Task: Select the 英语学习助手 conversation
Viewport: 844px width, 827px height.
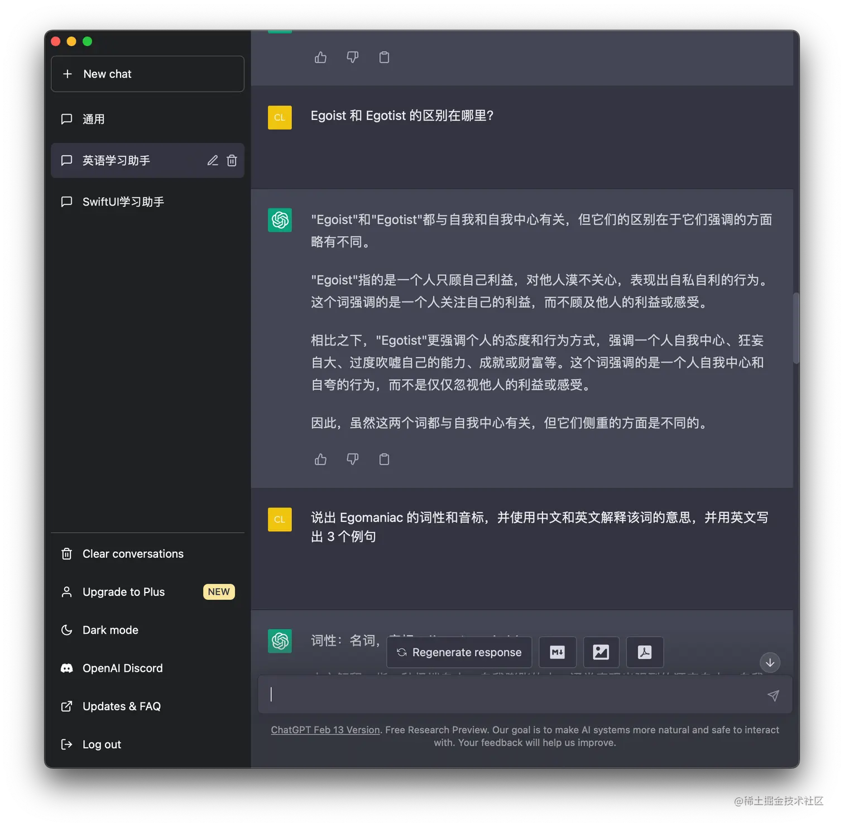Action: pyautogui.click(x=147, y=160)
